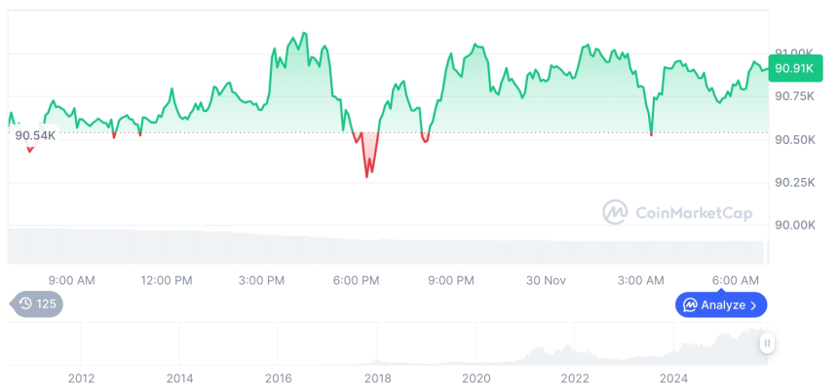Click the 30 Nov date axis label
This screenshot has height=390, width=838.
(x=547, y=281)
